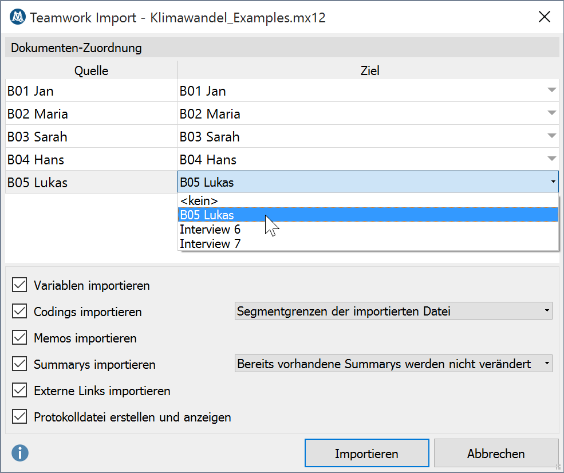Click the Quelle column header
The image size is (564, 473).
92,70
